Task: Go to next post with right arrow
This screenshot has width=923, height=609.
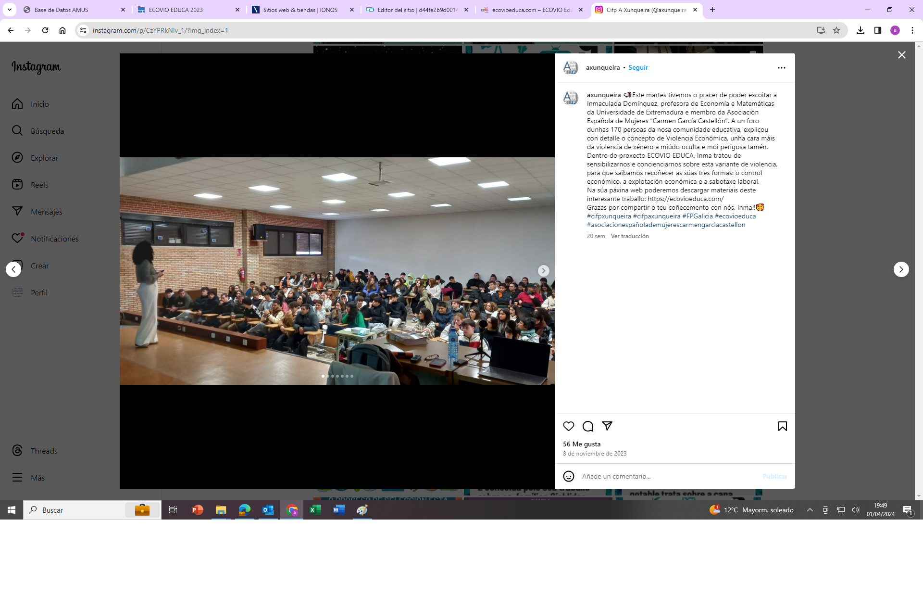Action: click(x=901, y=269)
